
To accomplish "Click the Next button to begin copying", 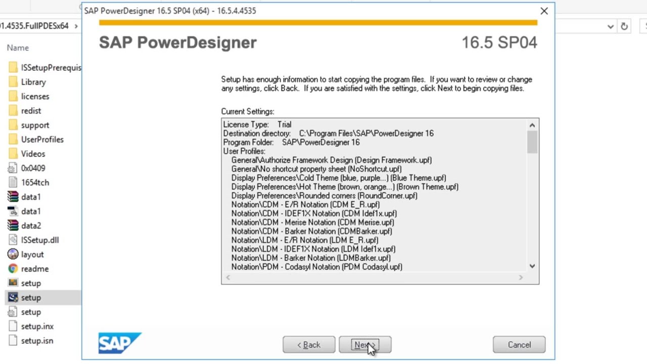I will [x=365, y=345].
